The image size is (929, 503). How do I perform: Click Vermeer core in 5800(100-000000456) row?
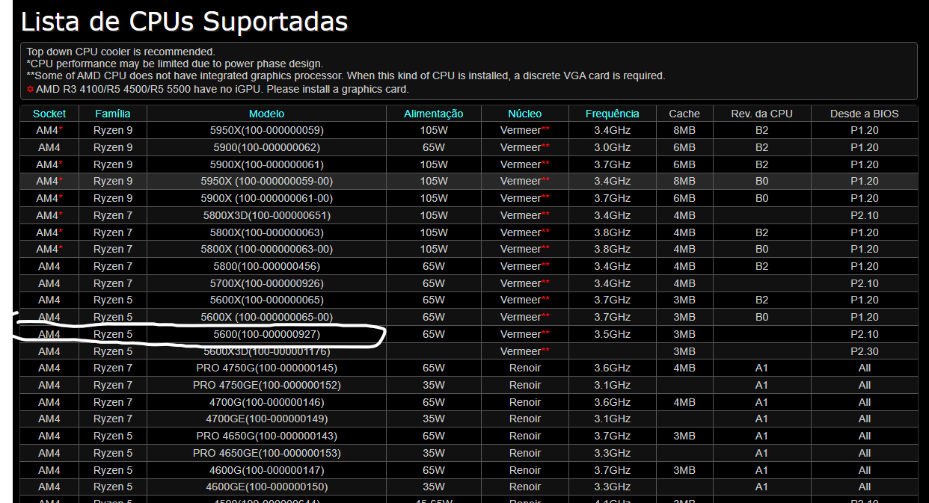click(525, 266)
